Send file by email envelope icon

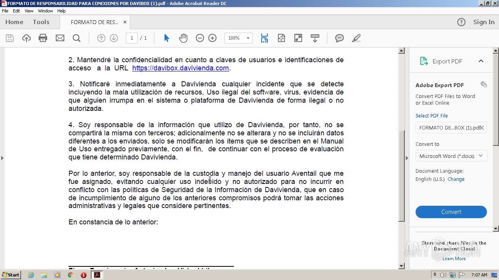60,38
